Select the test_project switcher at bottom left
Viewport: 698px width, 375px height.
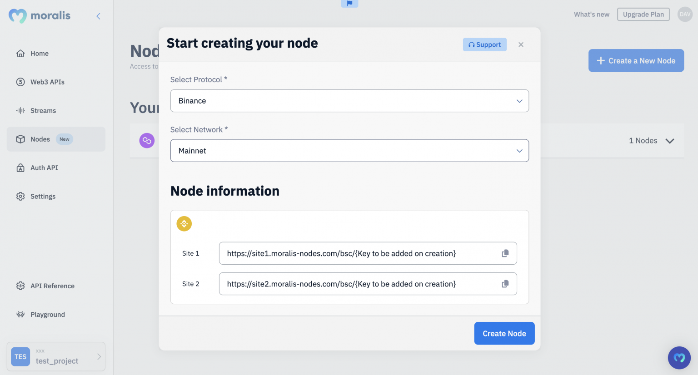tap(55, 356)
